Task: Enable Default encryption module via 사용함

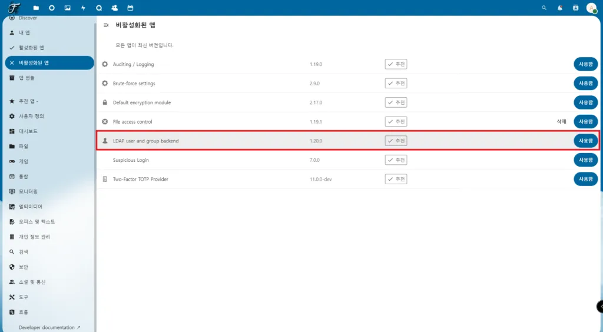Action: (x=586, y=102)
